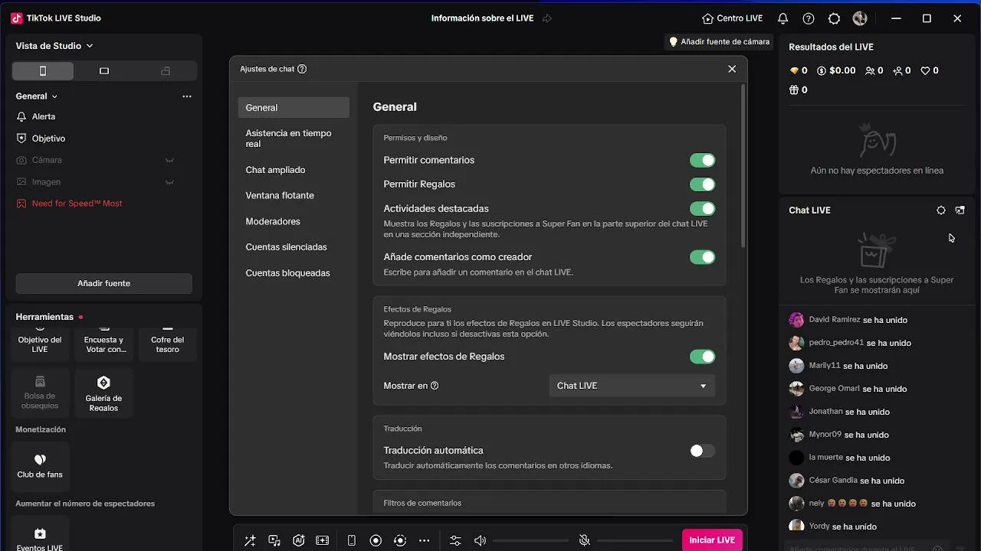Toggle Permitir comentarios switch

(702, 160)
